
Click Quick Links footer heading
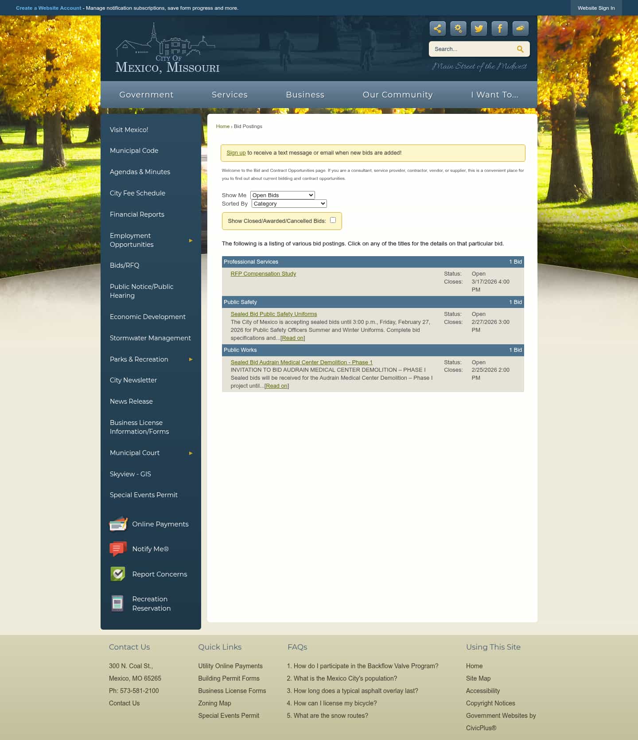click(x=220, y=647)
